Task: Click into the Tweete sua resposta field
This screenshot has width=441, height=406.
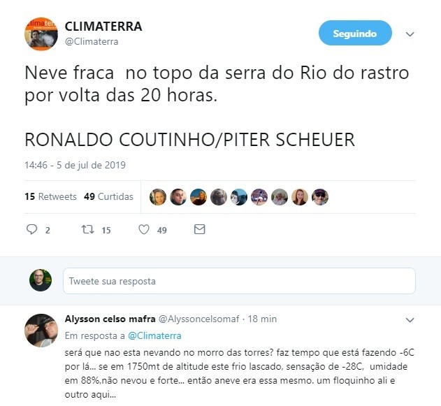Action: (239, 281)
